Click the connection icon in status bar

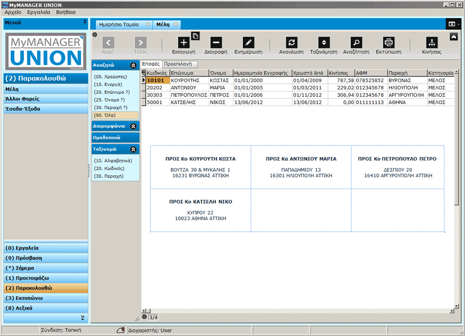(x=120, y=330)
